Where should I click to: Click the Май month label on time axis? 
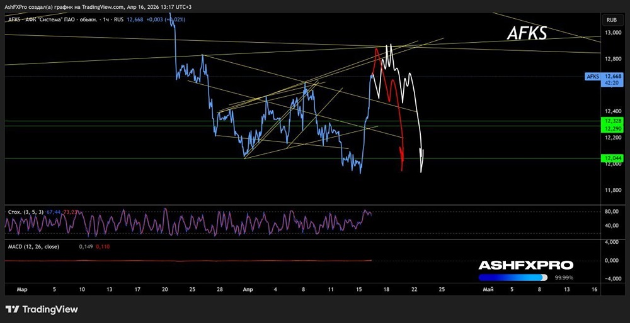(x=488, y=289)
